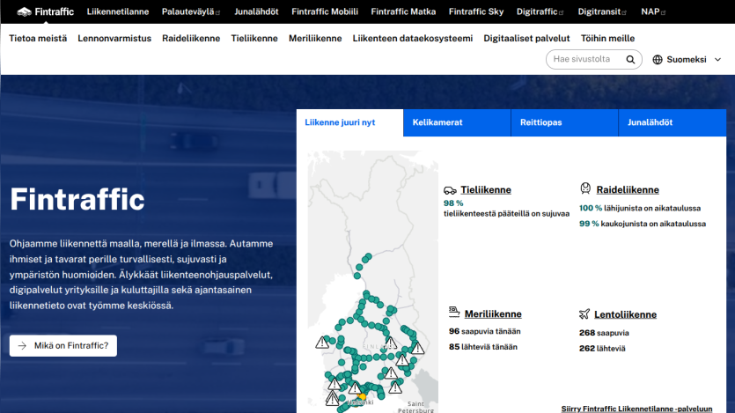Click external-link icon next to NAP
The image size is (735, 413).
(x=664, y=12)
